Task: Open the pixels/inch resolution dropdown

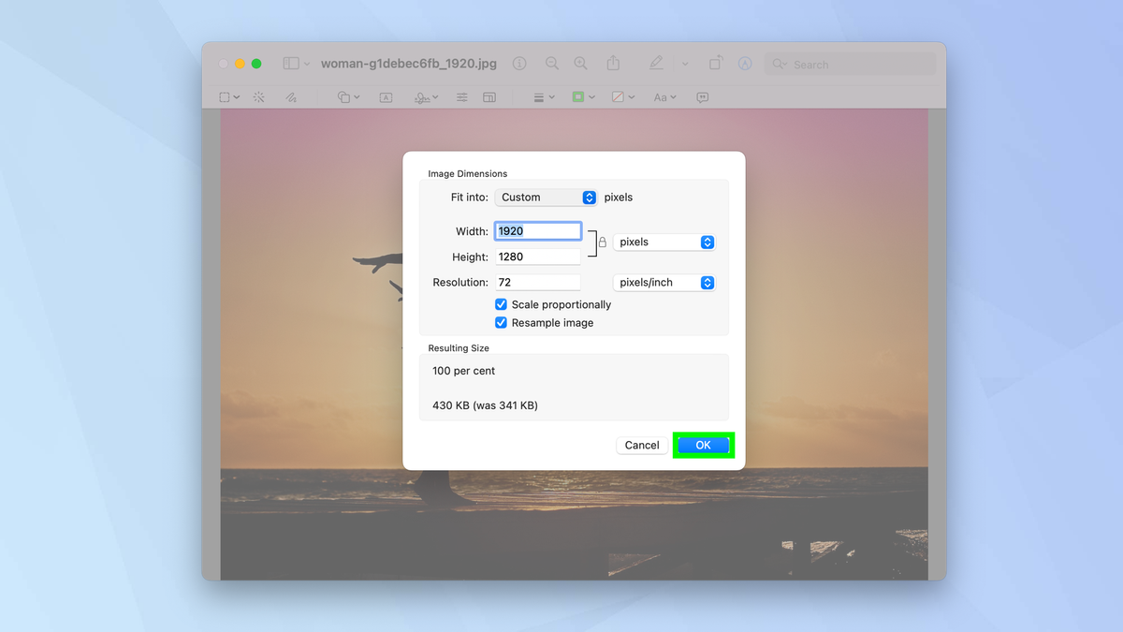Action: point(664,282)
